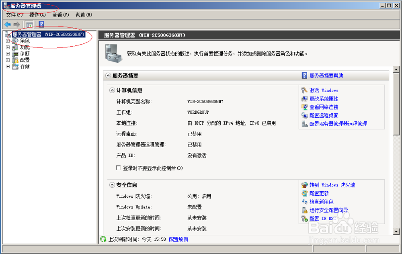Select the 诊断 icon in the tree
402x254 pixels.
coord(15,53)
